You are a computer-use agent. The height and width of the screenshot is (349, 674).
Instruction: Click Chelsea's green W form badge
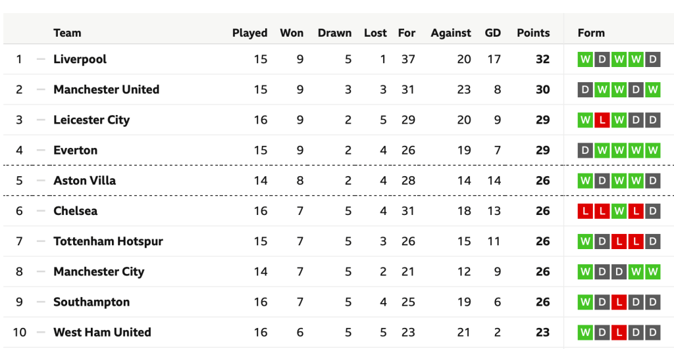pyautogui.click(x=619, y=211)
